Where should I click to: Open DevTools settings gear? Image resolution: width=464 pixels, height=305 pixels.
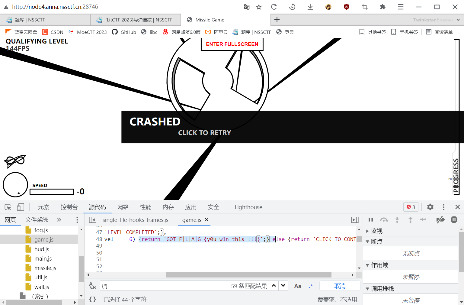tap(430, 207)
